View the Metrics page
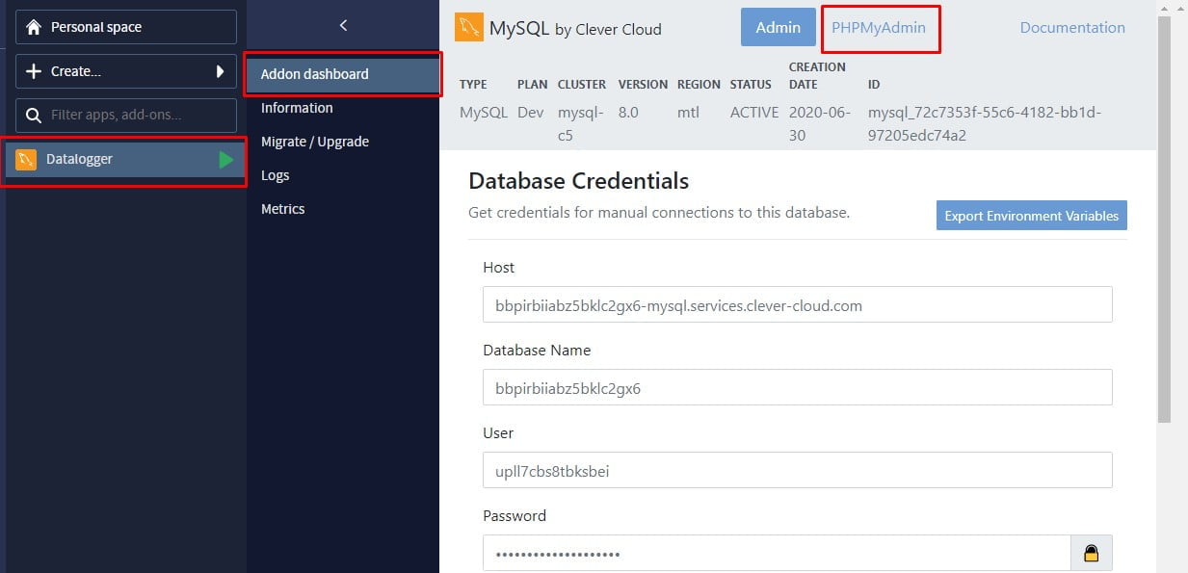This screenshot has width=1188, height=573. (x=283, y=209)
